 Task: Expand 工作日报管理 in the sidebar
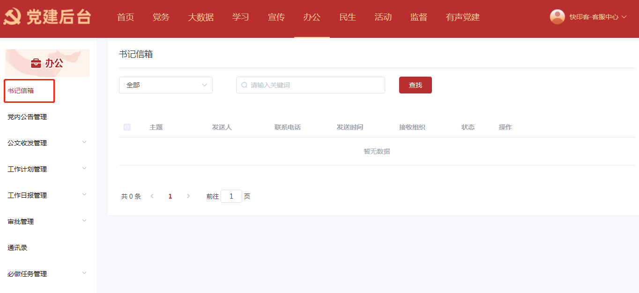click(47, 195)
